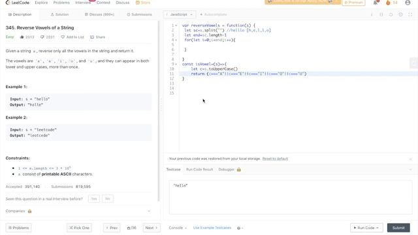
Task: Click Pick One random problem
Action: pos(79,228)
